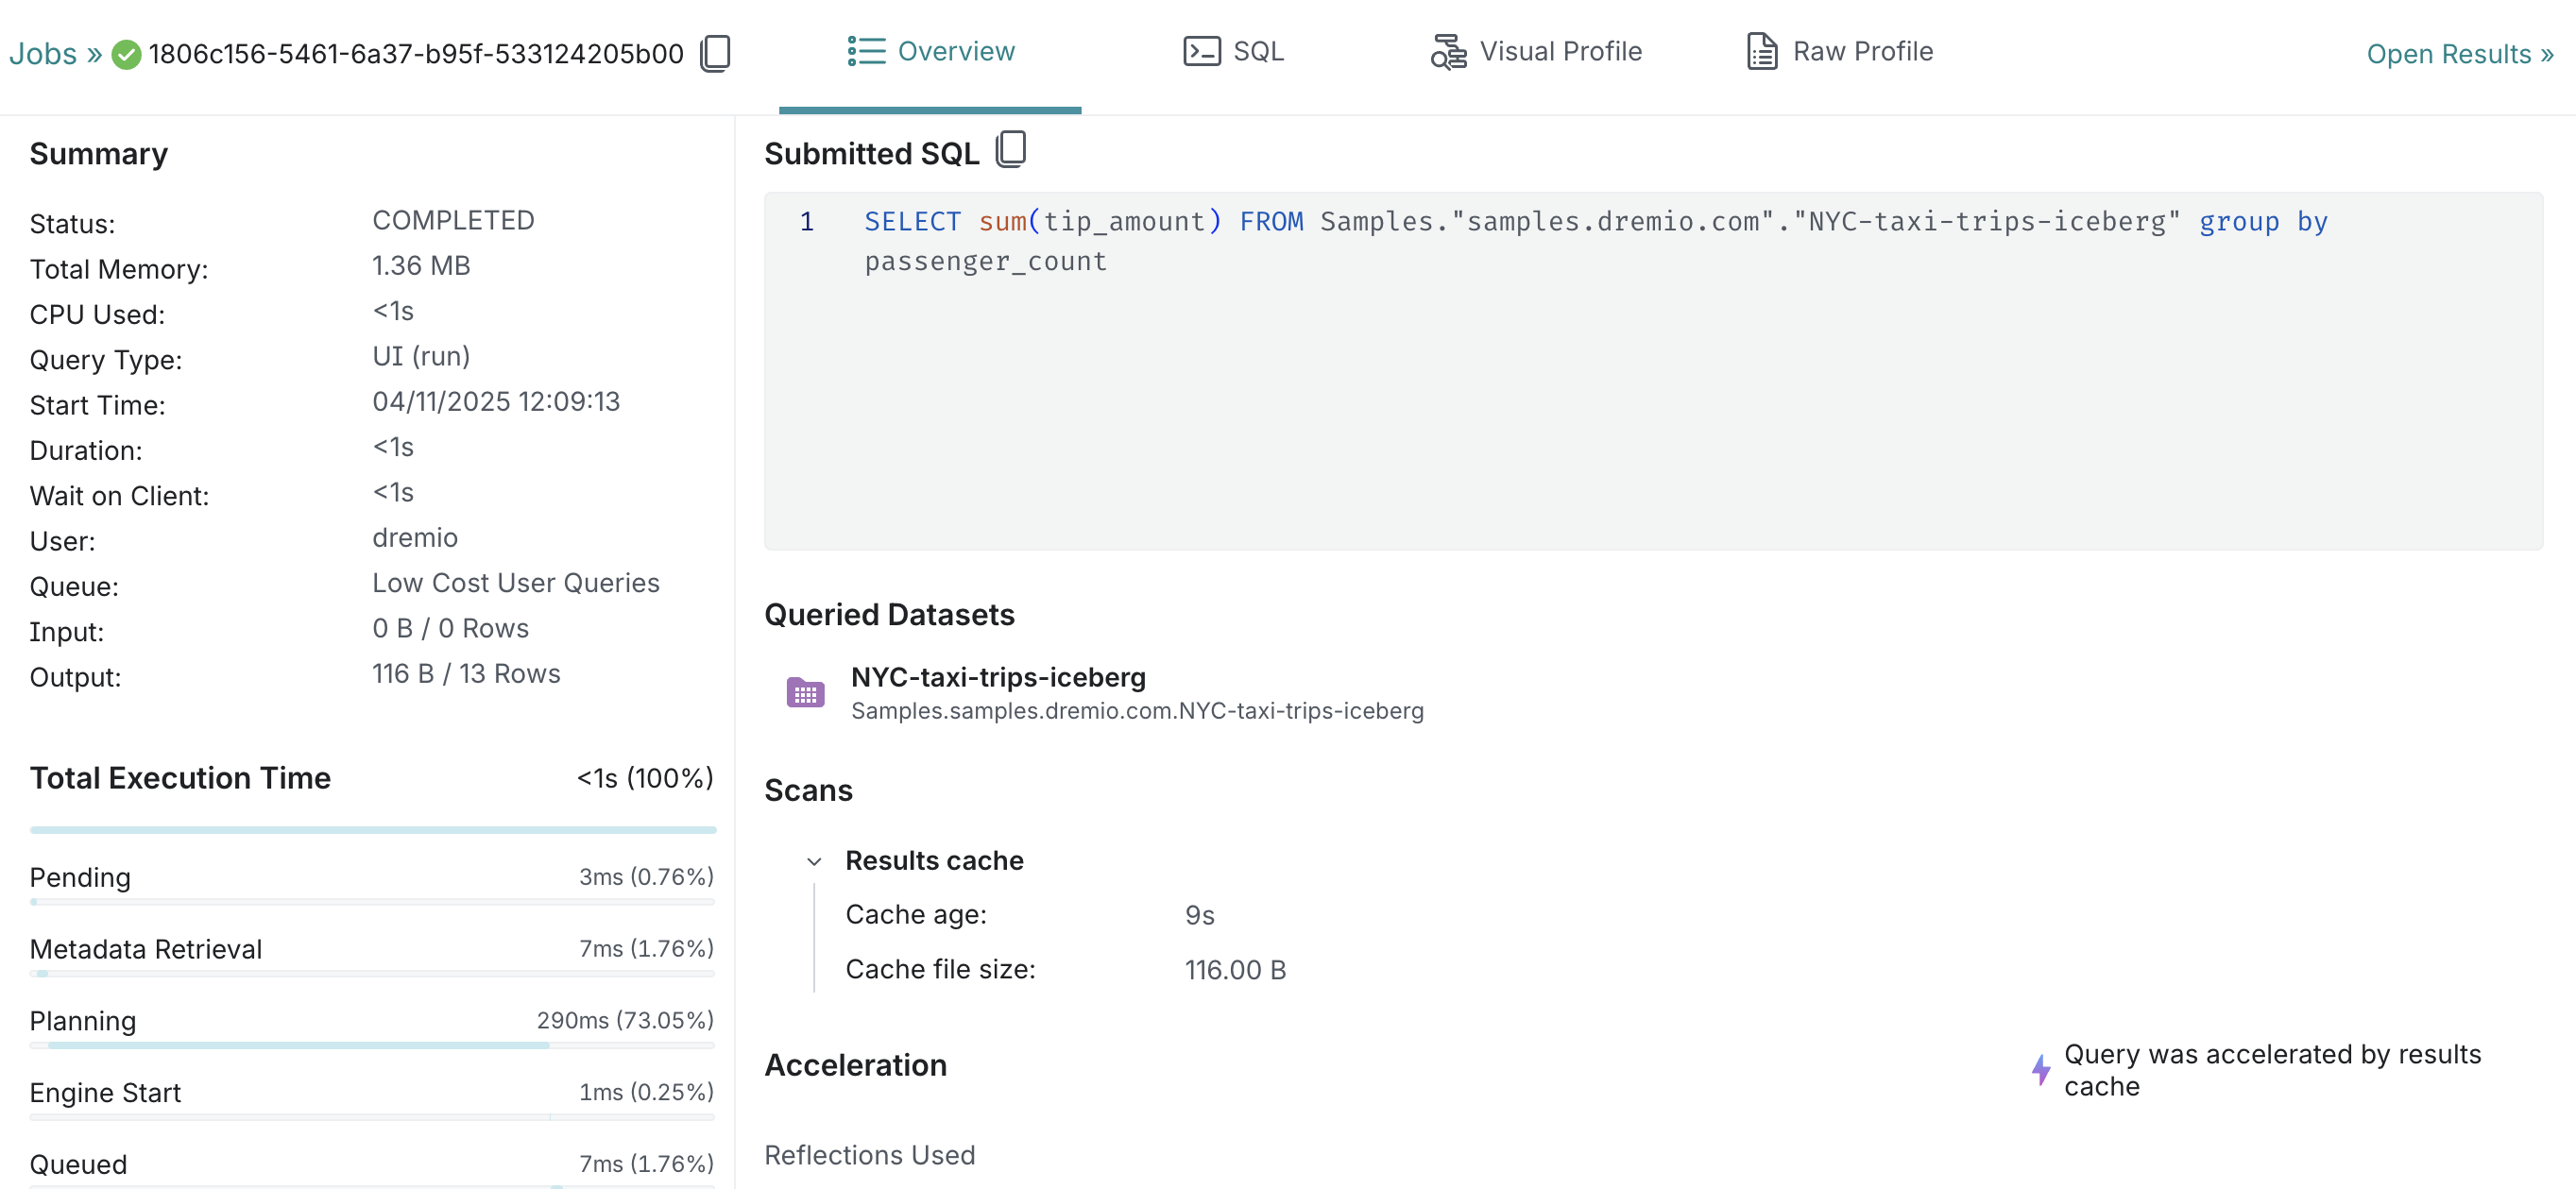The image size is (2576, 1189).
Task: Click the Raw Profile document icon
Action: pos(1761,51)
